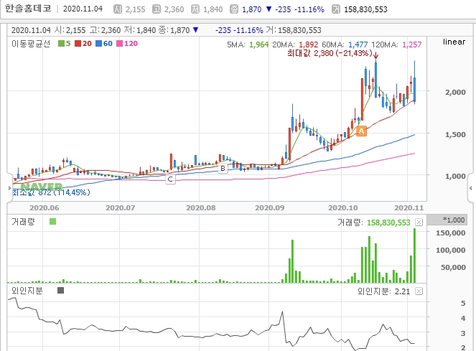Click the 외인지분: 2.21 value

[383, 291]
